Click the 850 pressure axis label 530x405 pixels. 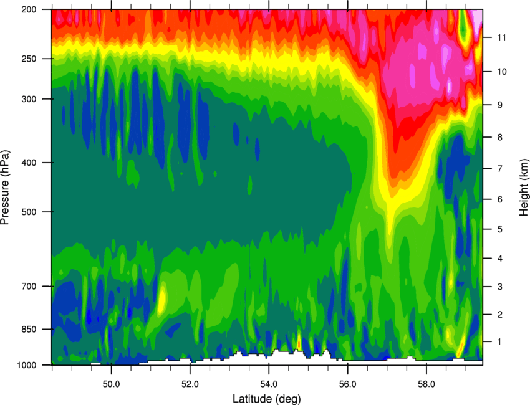pyautogui.click(x=29, y=329)
